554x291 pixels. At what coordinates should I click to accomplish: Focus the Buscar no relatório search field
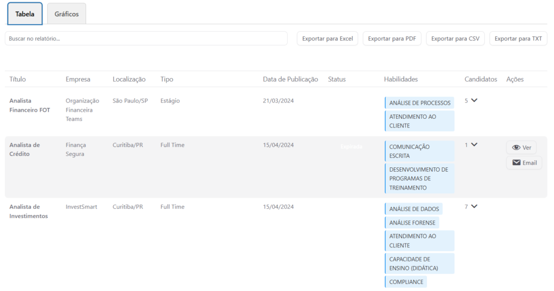coord(146,38)
